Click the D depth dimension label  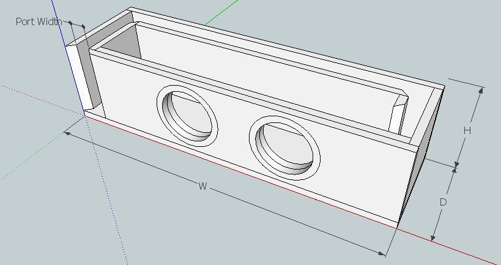click(443, 202)
